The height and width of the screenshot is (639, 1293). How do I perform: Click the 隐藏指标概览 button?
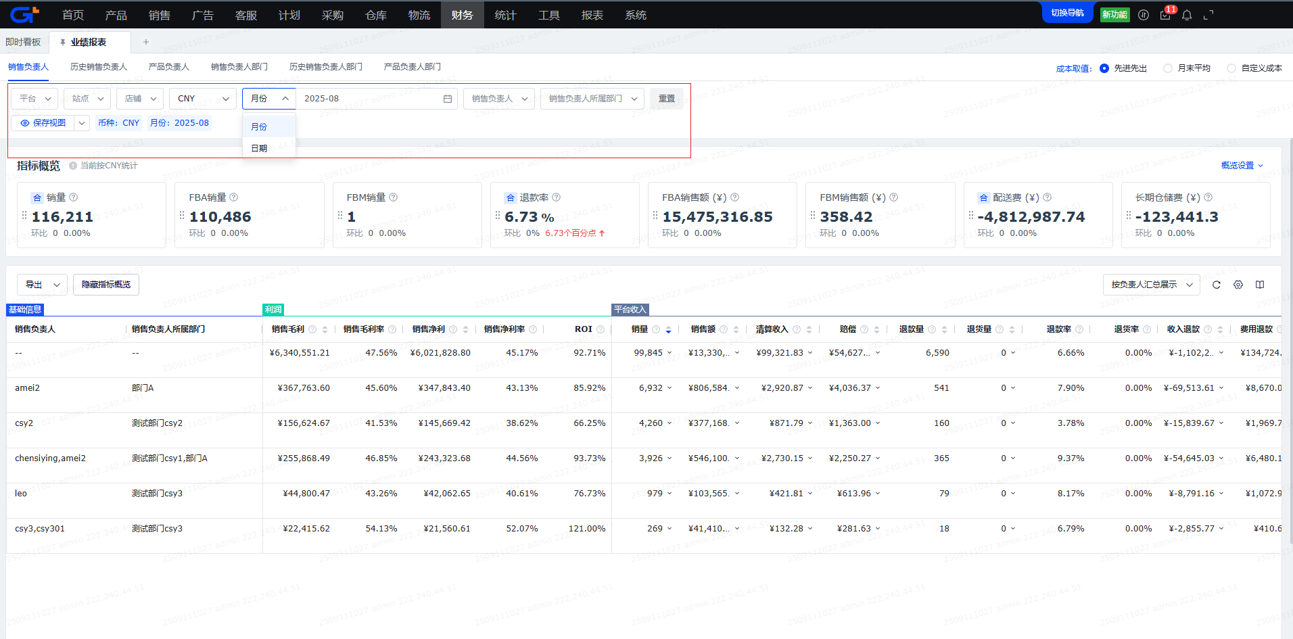(106, 285)
